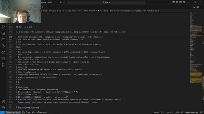
Task: Open the Manage gear menu
Action: [x=3, y=108]
